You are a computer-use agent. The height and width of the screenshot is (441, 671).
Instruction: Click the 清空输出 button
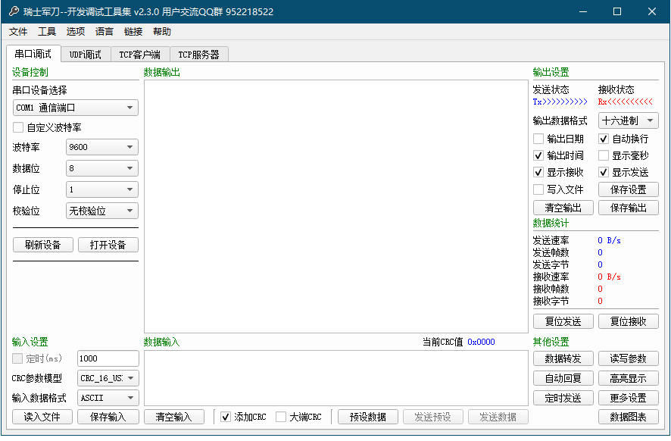[563, 208]
